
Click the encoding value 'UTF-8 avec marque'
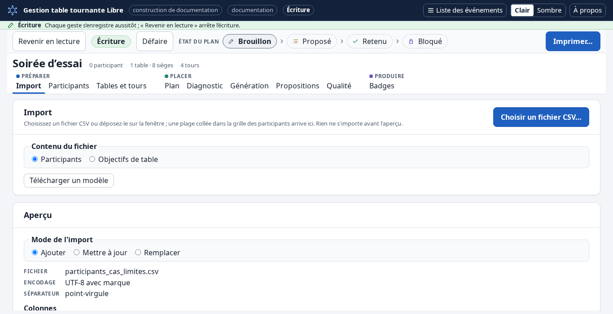click(97, 283)
